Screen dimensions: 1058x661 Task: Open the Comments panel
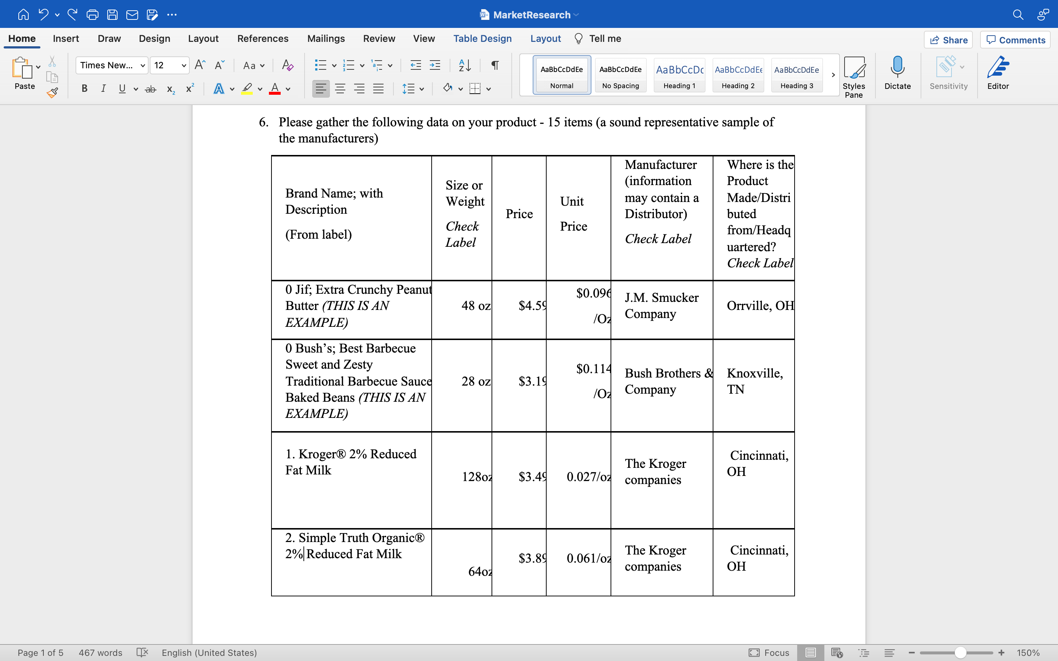pos(1015,40)
